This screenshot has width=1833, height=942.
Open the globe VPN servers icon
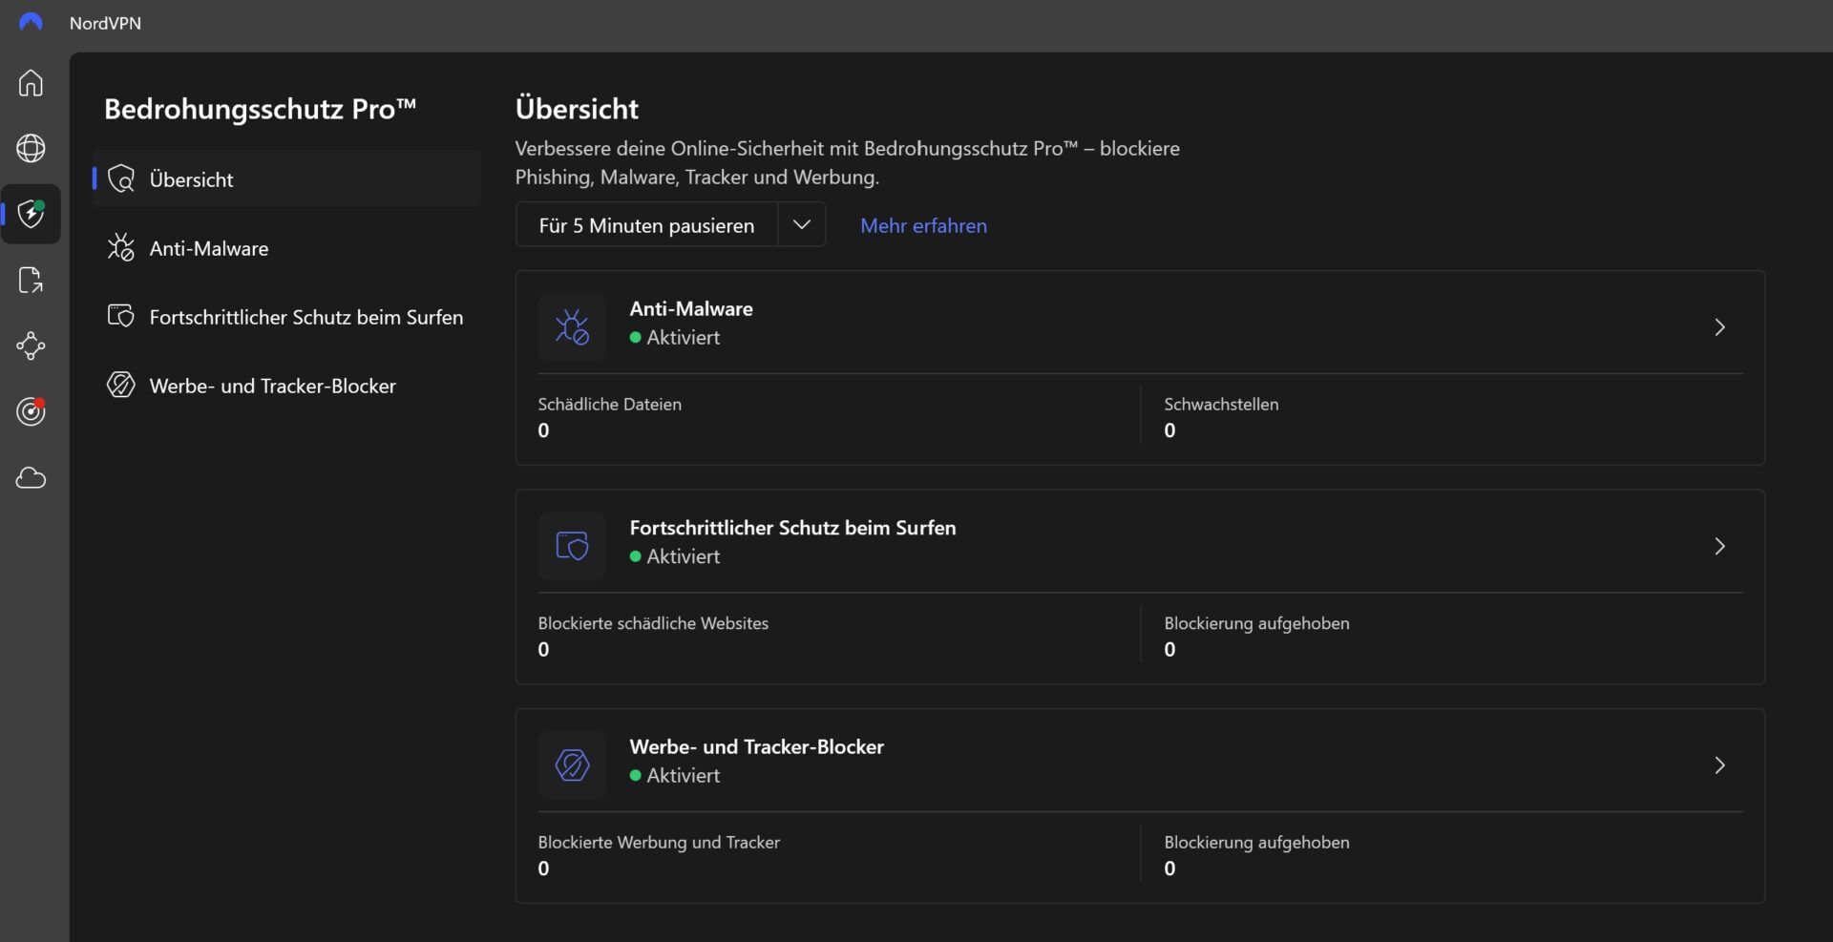coord(31,148)
